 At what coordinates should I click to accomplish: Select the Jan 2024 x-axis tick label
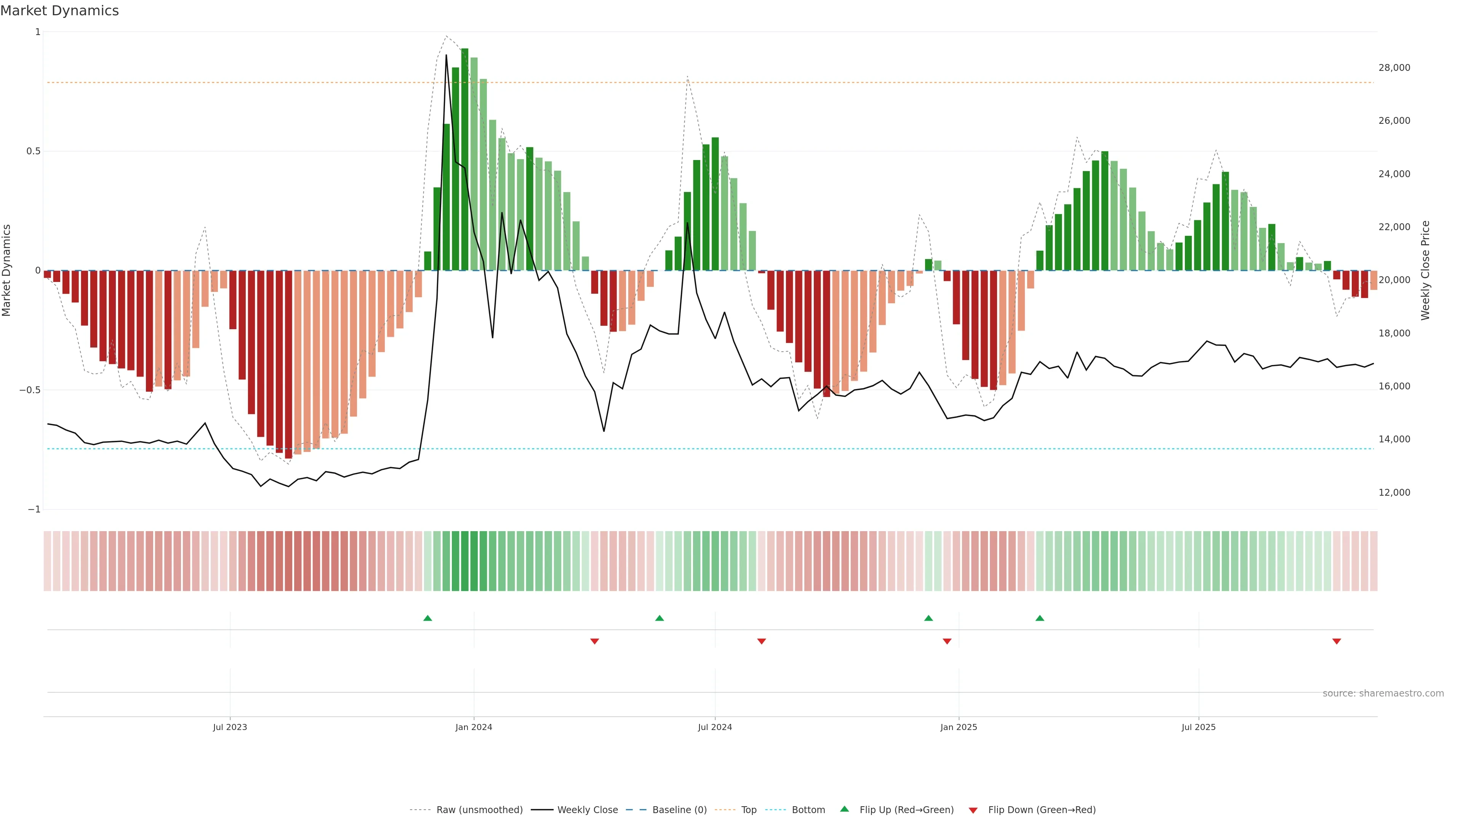474,727
